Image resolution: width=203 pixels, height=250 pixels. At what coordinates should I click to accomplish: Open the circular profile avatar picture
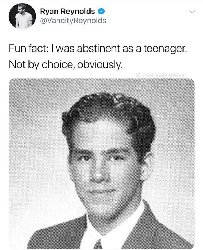click(22, 16)
